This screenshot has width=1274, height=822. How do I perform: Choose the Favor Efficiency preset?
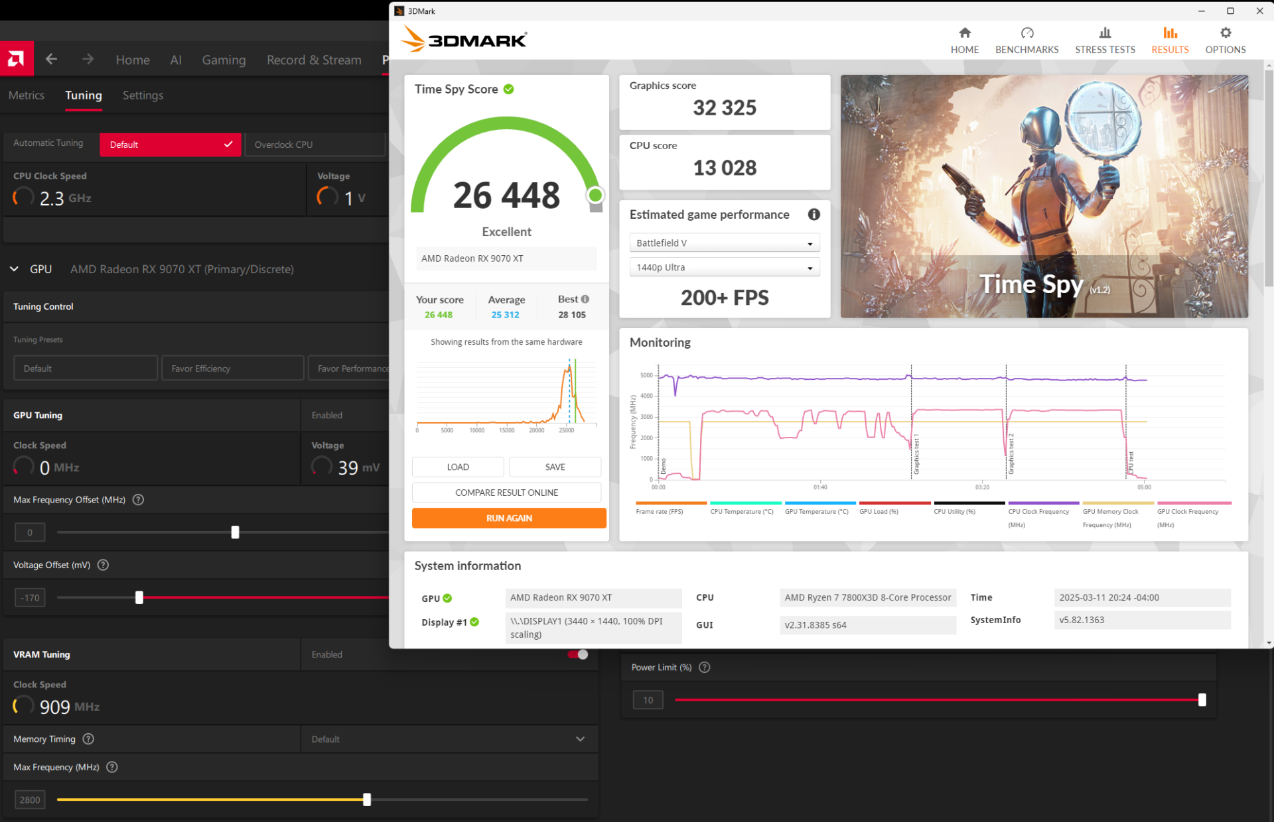[x=232, y=369]
